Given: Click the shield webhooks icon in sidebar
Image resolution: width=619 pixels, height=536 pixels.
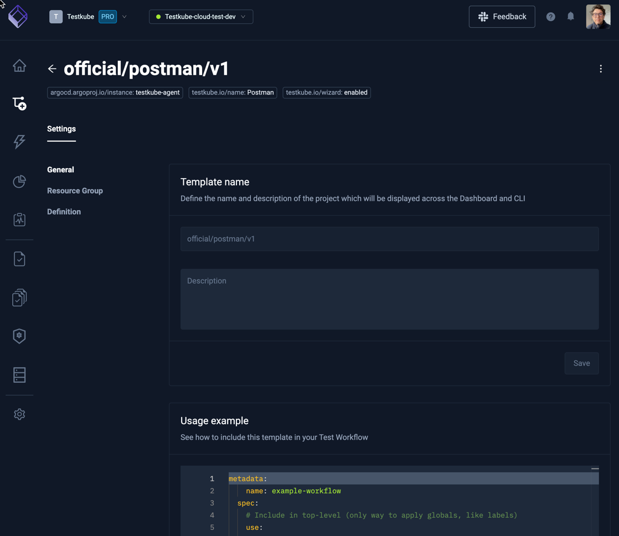Looking at the screenshot, I should pos(19,336).
